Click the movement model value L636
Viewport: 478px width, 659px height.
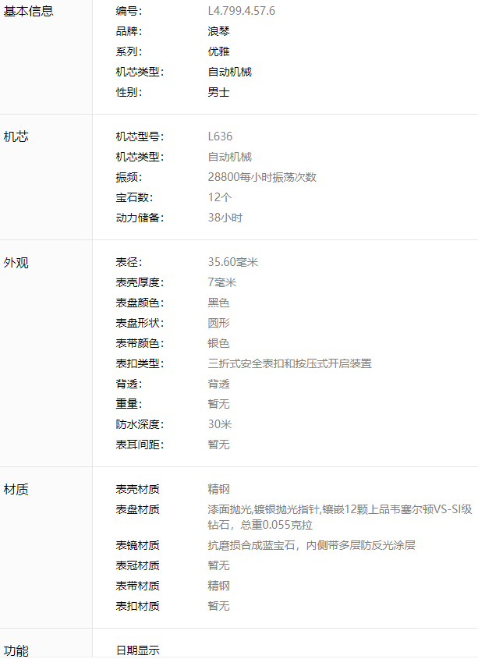[x=220, y=136]
